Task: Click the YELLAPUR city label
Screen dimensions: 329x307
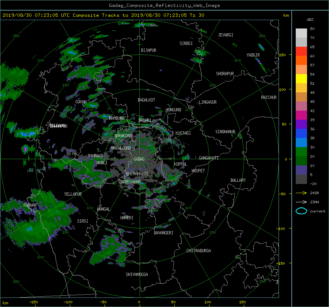Action: pyautogui.click(x=73, y=194)
